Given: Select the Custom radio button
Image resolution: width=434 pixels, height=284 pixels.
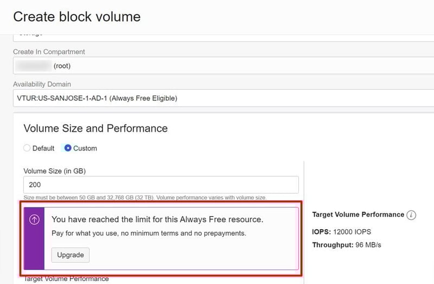Looking at the screenshot, I should tap(68, 148).
